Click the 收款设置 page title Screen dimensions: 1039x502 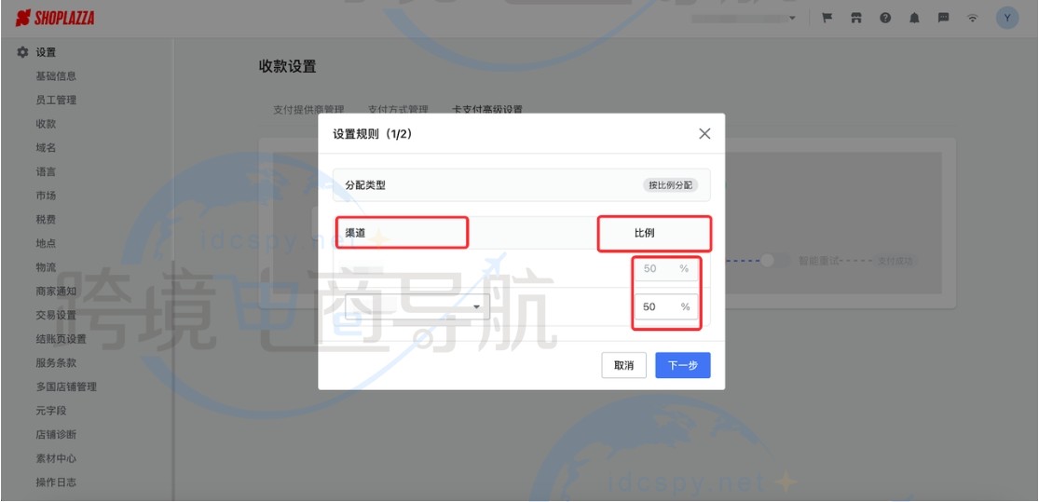click(288, 66)
